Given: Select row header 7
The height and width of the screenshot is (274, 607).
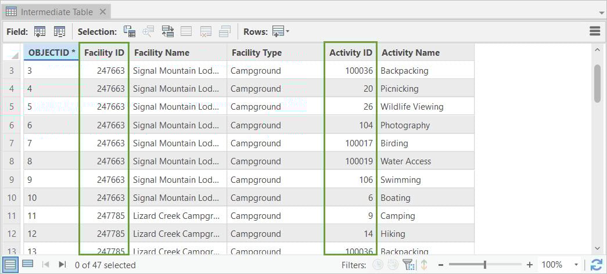Looking at the screenshot, I should [12, 143].
